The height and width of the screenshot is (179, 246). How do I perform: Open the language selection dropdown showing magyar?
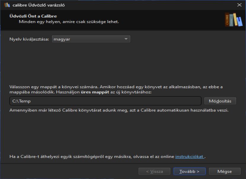(91, 39)
